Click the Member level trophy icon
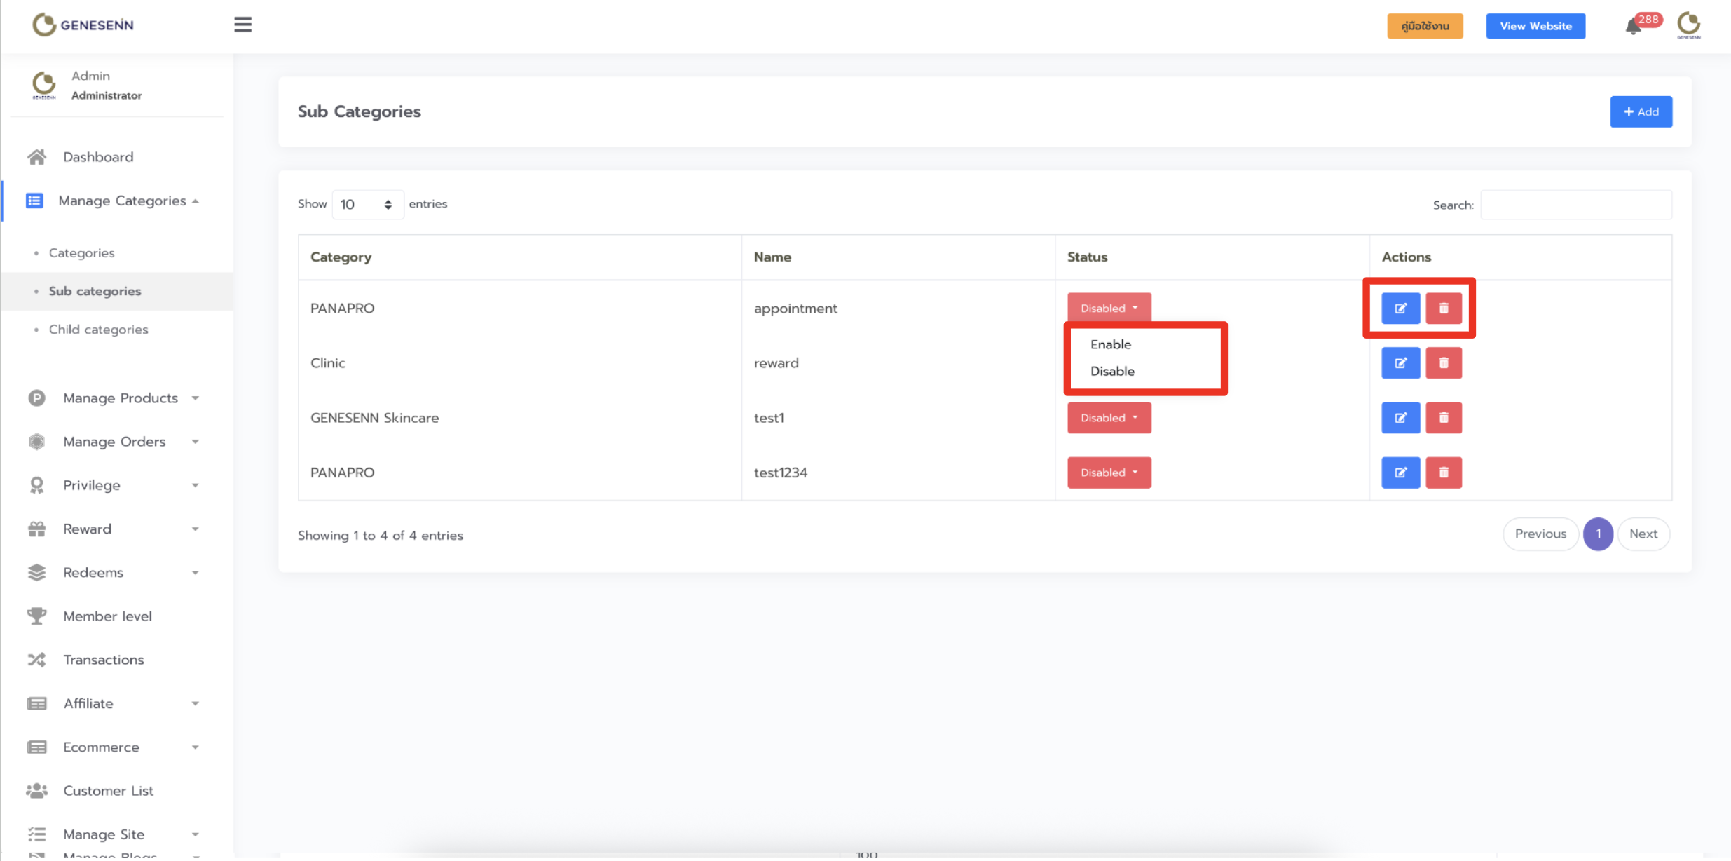The height and width of the screenshot is (861, 1731). (36, 616)
